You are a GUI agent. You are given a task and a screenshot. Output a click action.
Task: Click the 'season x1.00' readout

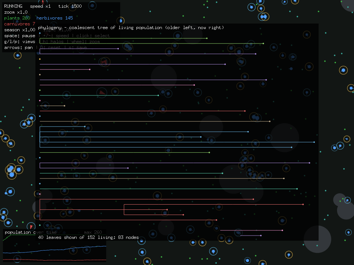tap(20, 30)
